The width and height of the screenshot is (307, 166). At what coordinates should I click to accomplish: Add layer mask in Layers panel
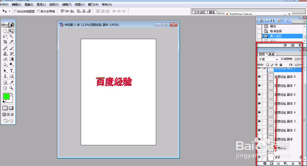click(272, 163)
